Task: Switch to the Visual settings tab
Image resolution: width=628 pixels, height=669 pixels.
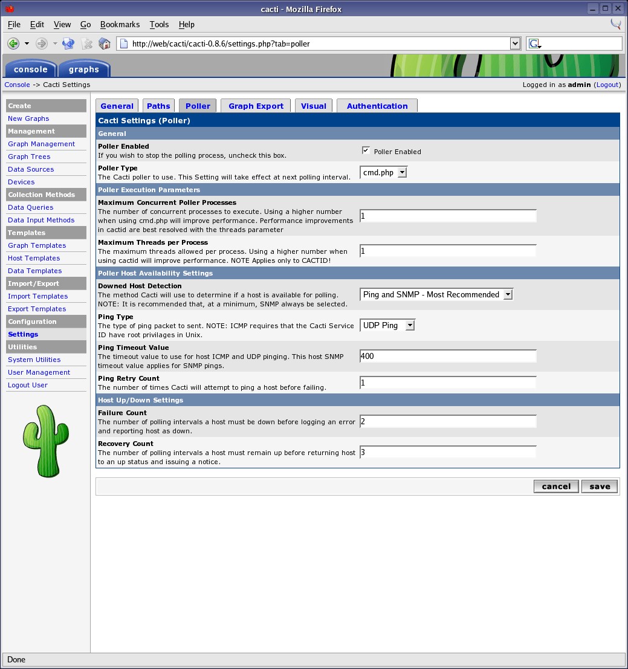Action: (x=314, y=106)
